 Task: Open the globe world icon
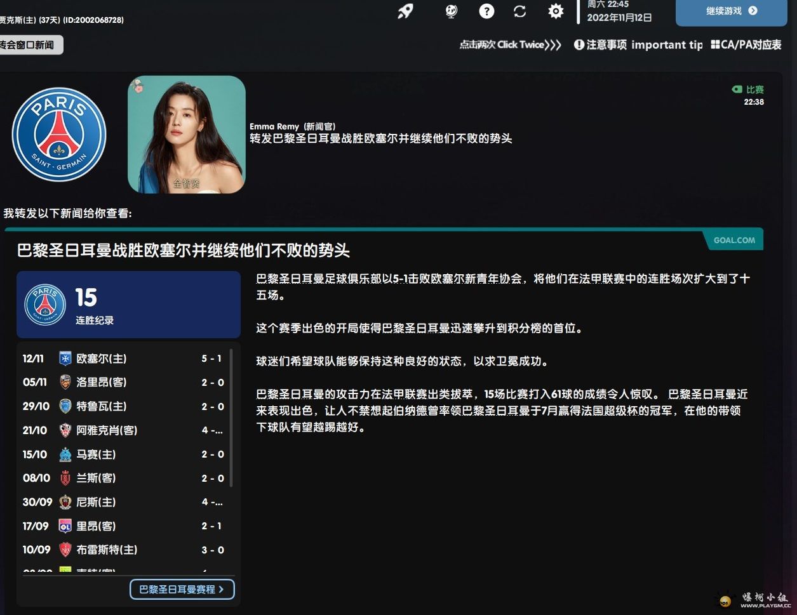(x=451, y=11)
